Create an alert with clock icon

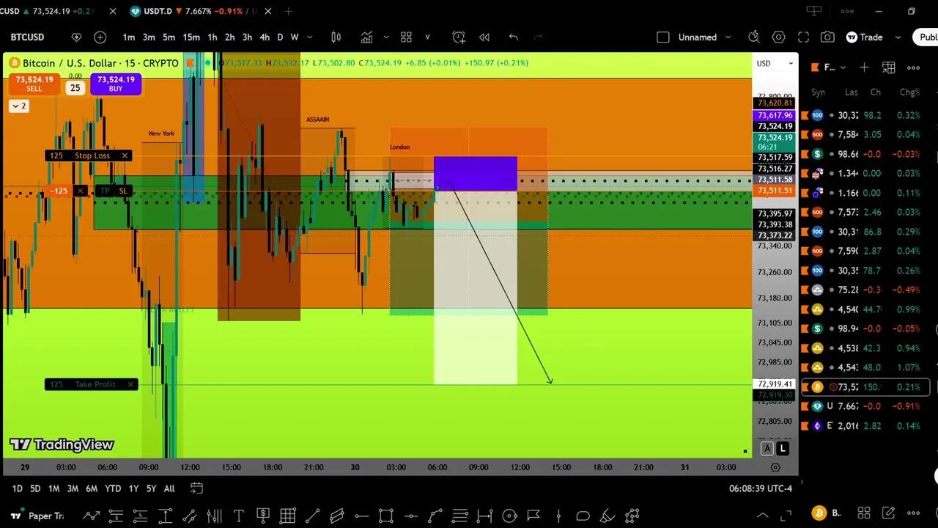pos(459,37)
